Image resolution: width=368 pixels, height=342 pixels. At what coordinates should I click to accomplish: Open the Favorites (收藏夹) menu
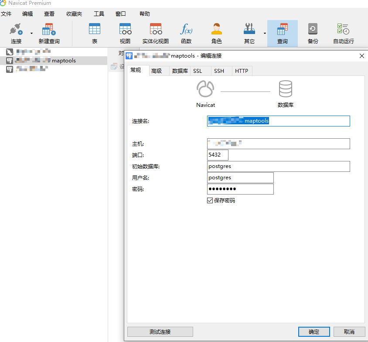pyautogui.click(x=74, y=14)
